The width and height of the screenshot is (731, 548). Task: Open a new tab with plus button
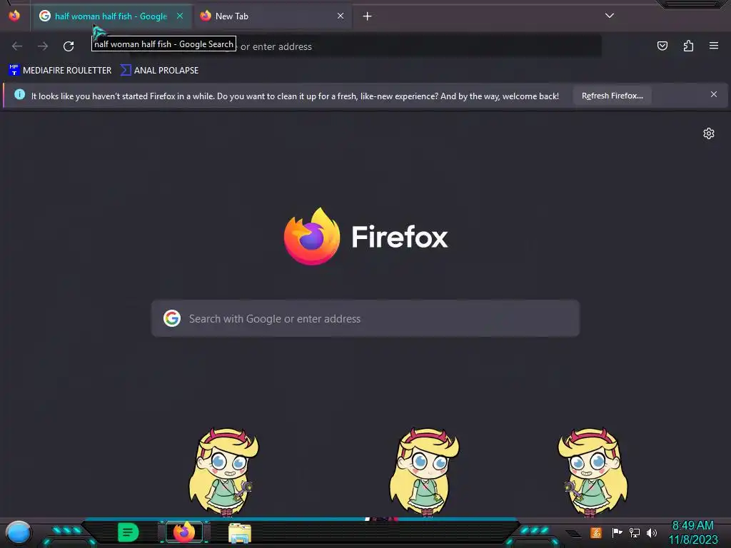pyautogui.click(x=368, y=16)
